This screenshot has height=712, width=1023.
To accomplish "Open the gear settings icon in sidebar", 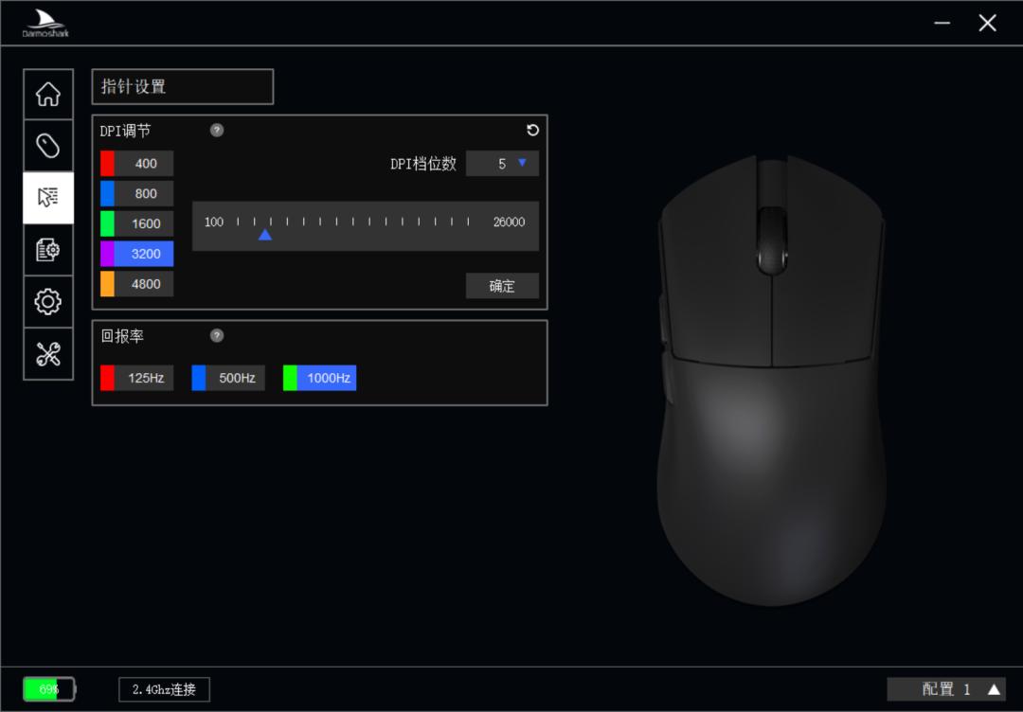I will pos(48,301).
